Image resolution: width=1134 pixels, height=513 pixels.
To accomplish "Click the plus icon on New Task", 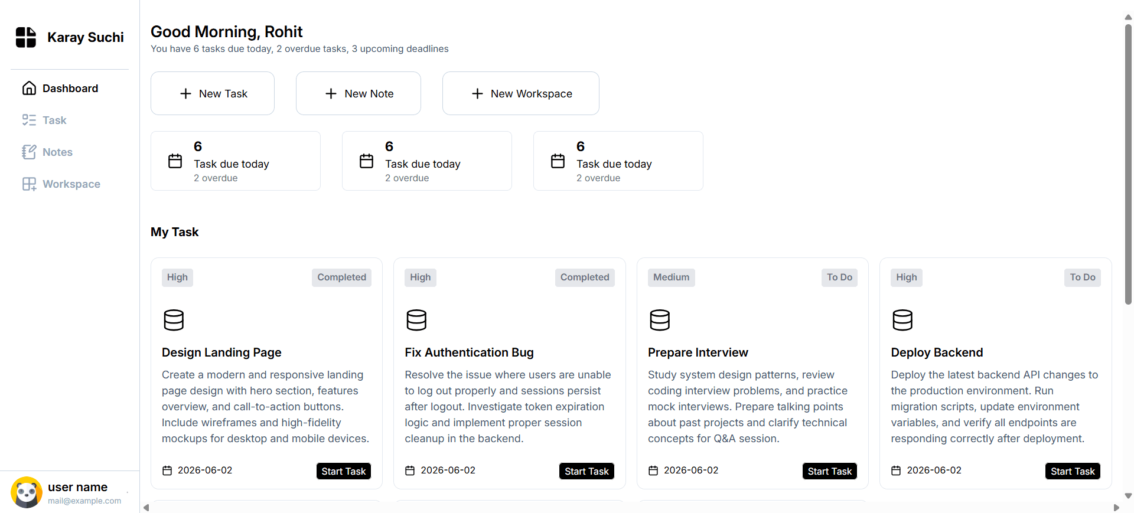I will tap(185, 93).
